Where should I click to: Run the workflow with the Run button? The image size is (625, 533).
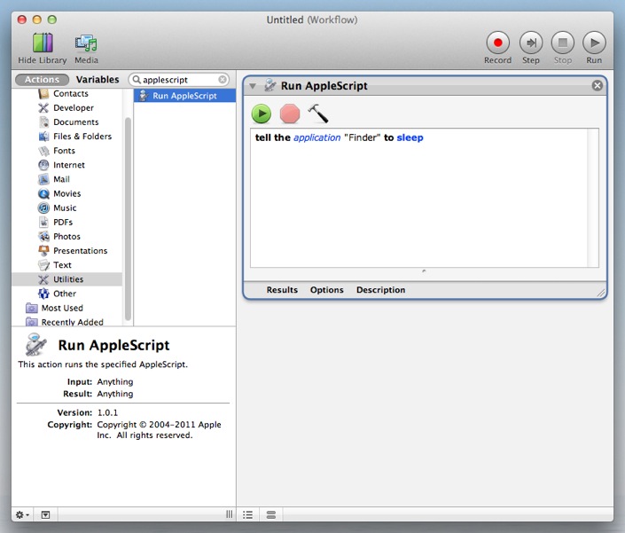594,43
